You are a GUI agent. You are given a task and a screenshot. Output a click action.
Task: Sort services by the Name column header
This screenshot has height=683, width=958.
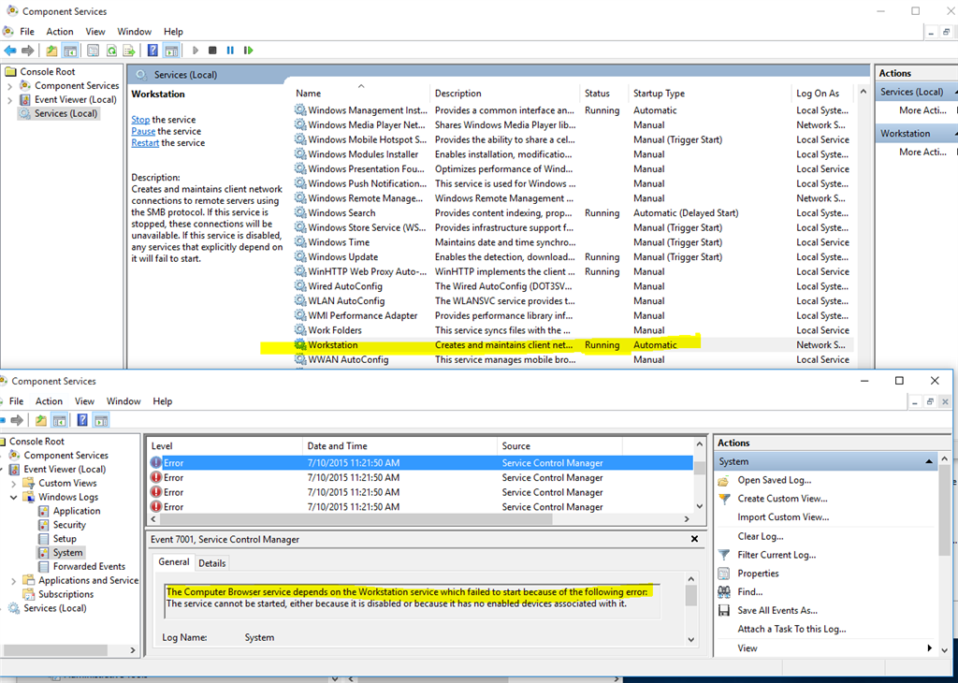[360, 94]
